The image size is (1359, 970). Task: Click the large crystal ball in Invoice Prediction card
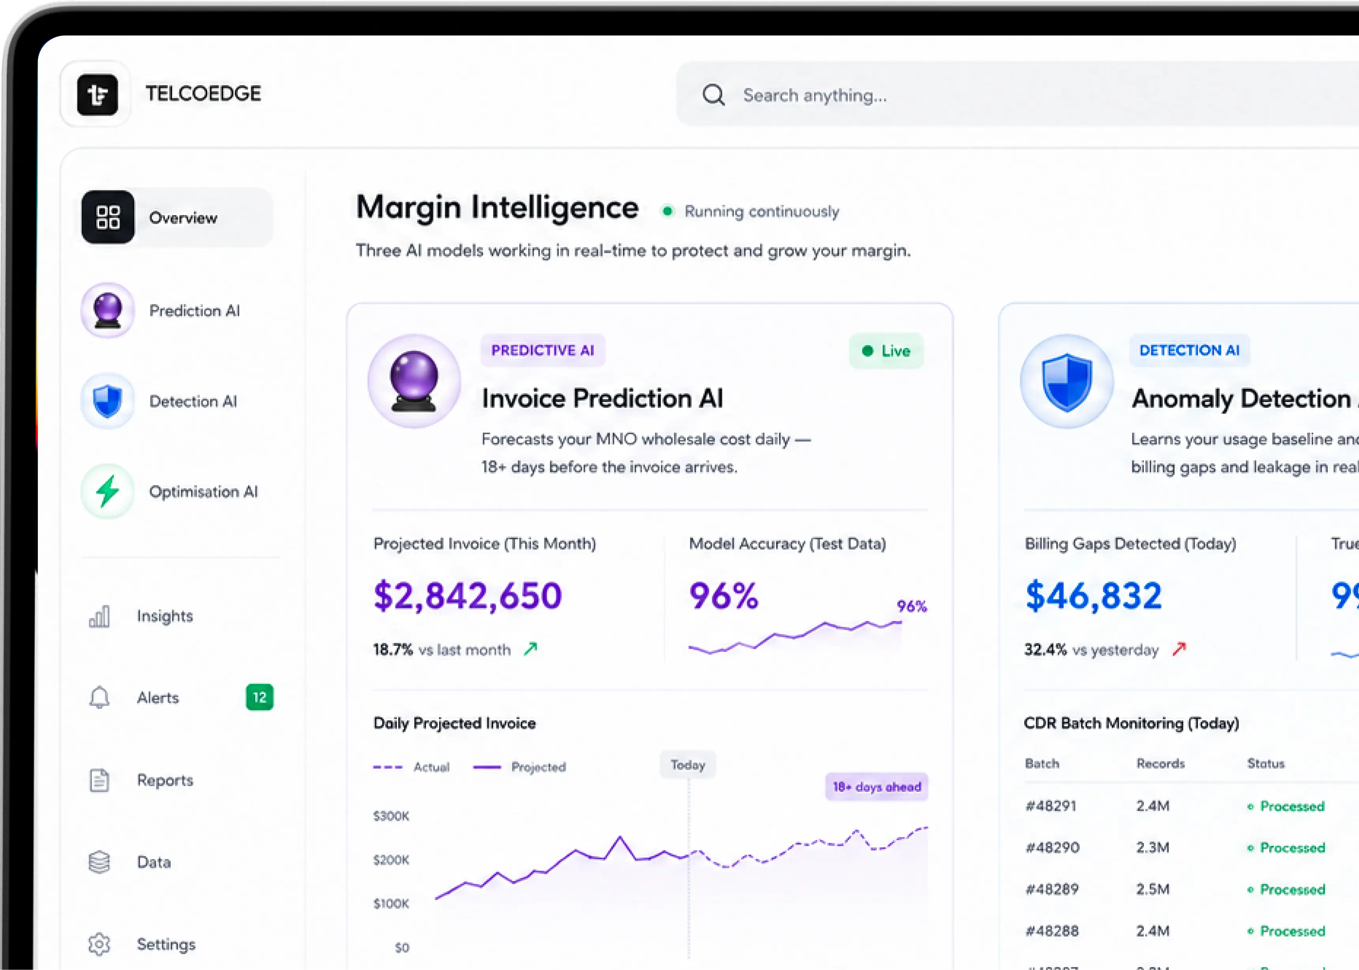(x=414, y=381)
